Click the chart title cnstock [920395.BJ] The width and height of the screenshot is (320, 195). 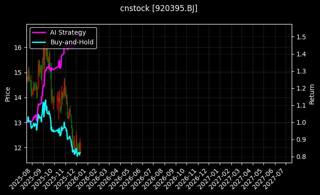click(x=159, y=9)
